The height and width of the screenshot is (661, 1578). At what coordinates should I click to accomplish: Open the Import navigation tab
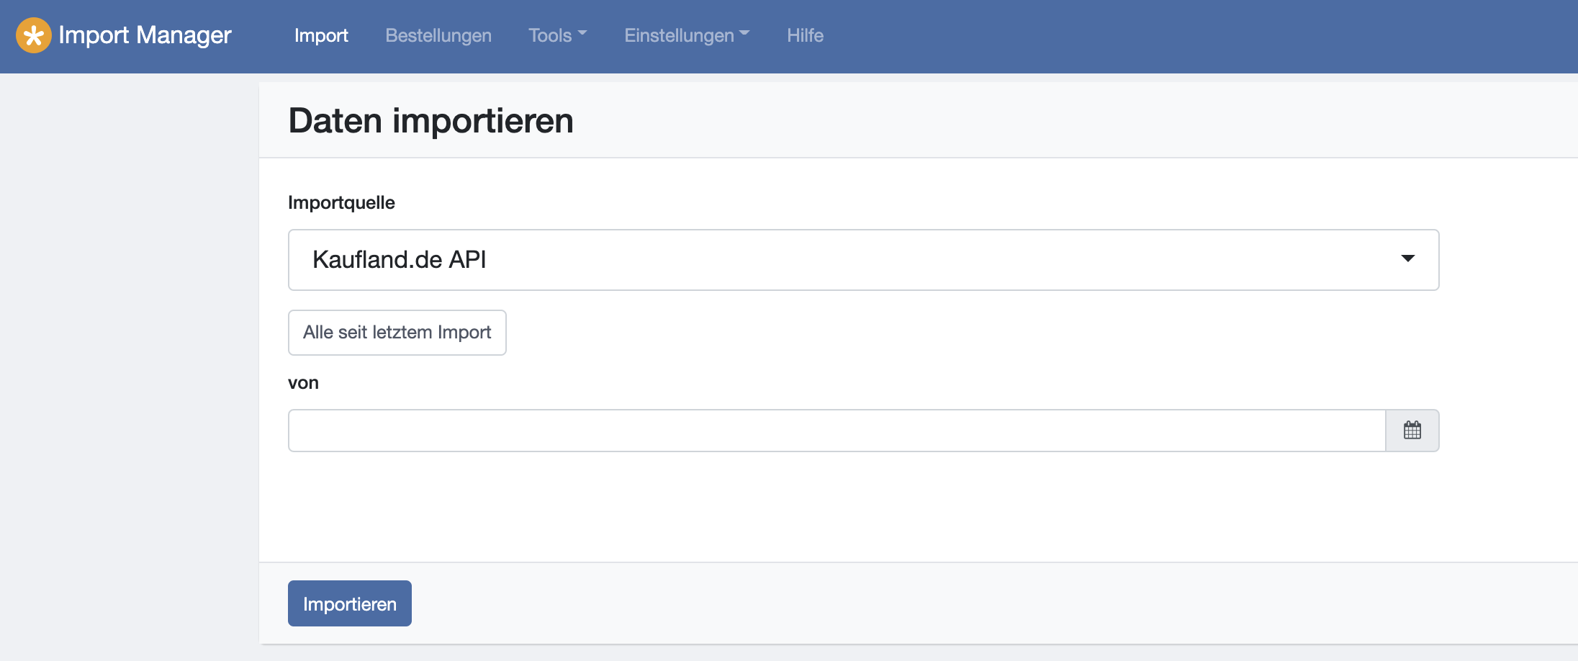tap(321, 35)
